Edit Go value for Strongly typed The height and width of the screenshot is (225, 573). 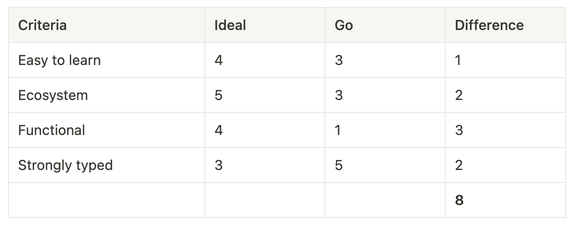click(x=385, y=165)
